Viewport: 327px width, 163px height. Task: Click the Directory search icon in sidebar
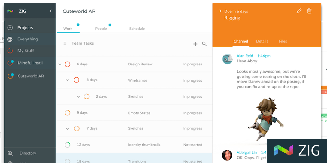(10, 153)
